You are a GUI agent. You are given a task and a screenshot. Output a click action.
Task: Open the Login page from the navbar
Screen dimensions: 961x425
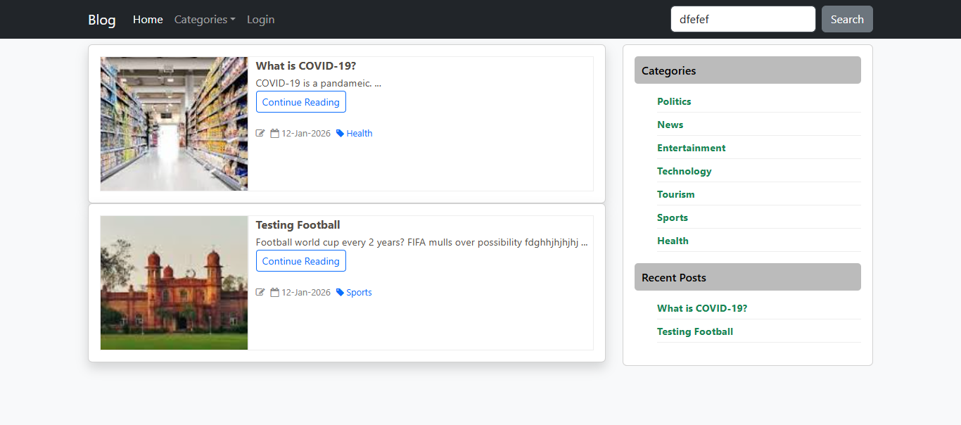coord(260,20)
